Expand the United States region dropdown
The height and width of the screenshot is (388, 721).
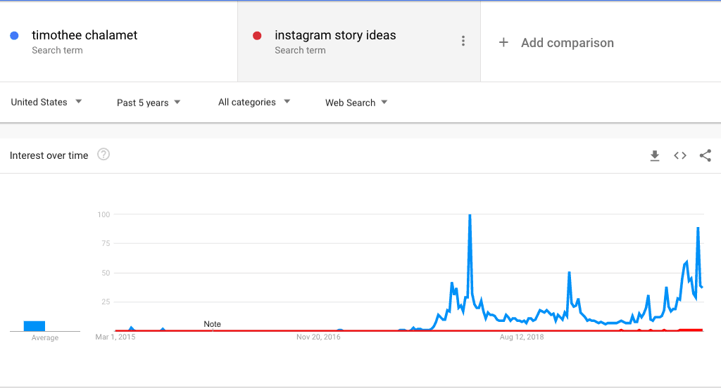[x=46, y=102]
